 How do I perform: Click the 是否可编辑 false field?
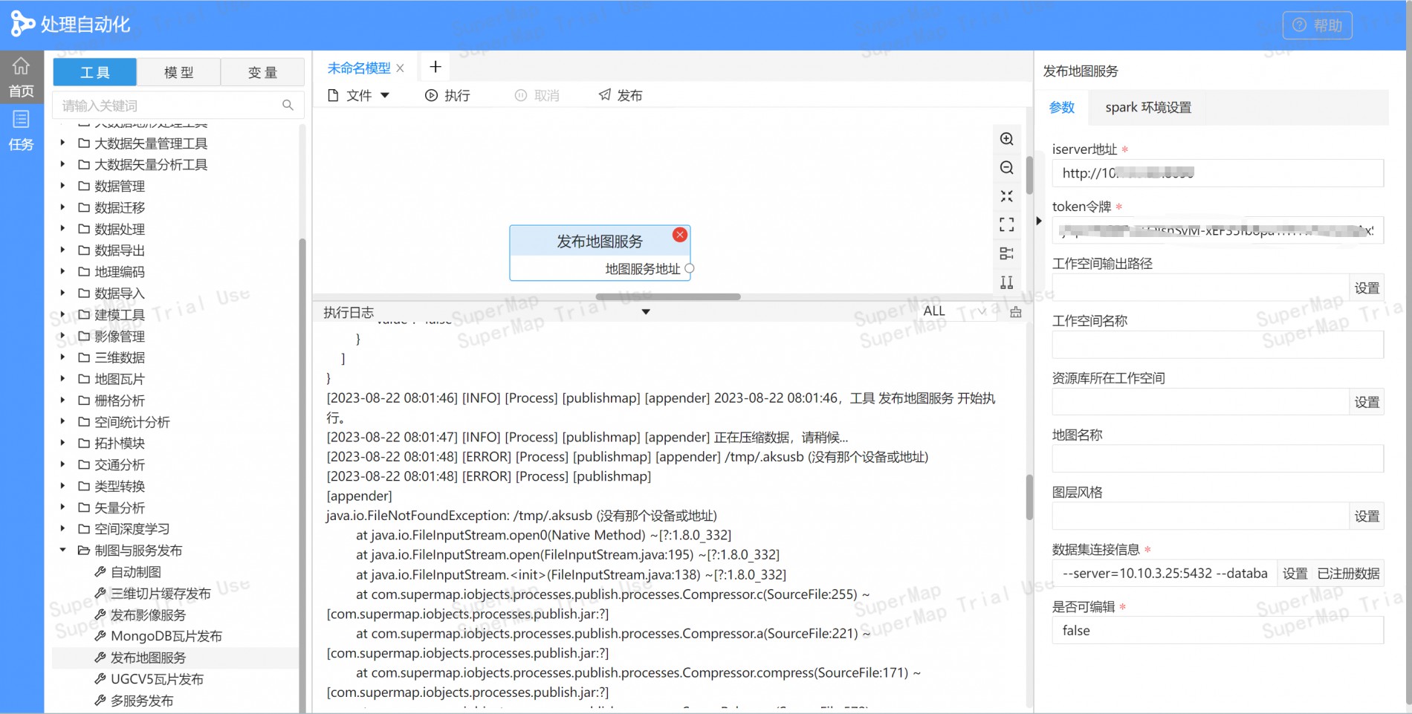tap(1217, 631)
